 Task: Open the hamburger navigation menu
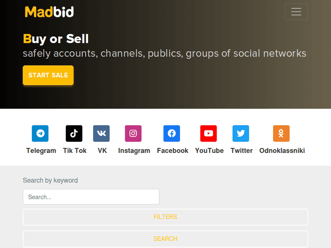(296, 12)
